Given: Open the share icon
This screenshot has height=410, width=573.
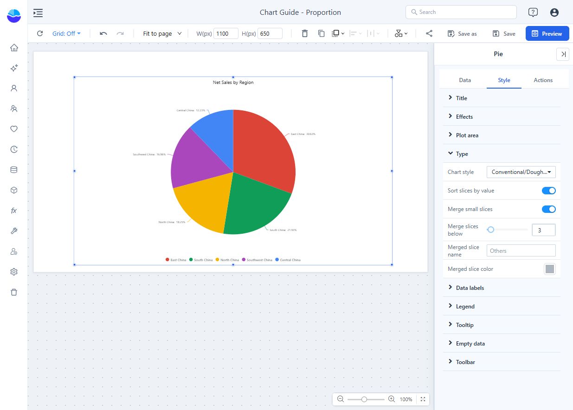Looking at the screenshot, I should coord(429,33).
